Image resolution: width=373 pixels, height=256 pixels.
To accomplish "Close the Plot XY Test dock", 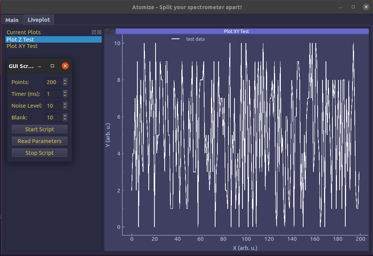I will click(107, 31).
